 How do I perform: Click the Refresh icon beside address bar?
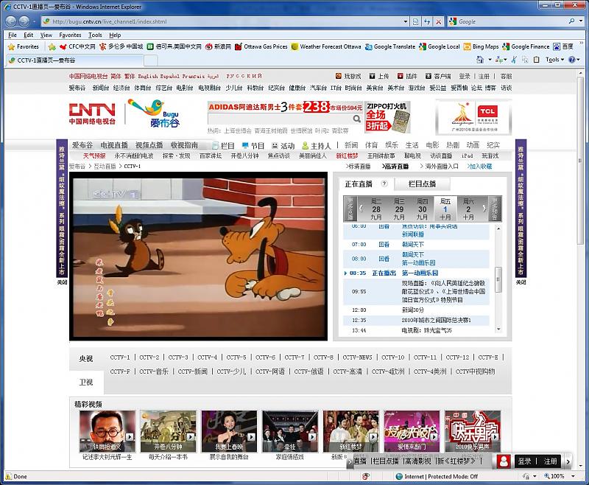[x=427, y=21]
